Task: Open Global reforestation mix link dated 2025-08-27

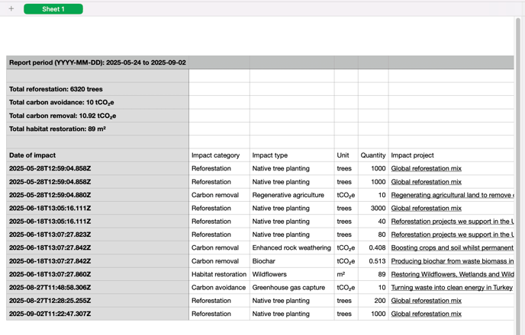Action: click(427, 301)
